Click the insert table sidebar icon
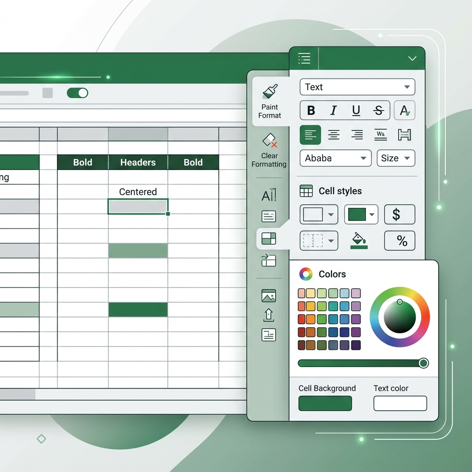This screenshot has height=472, width=472. pyautogui.click(x=269, y=260)
